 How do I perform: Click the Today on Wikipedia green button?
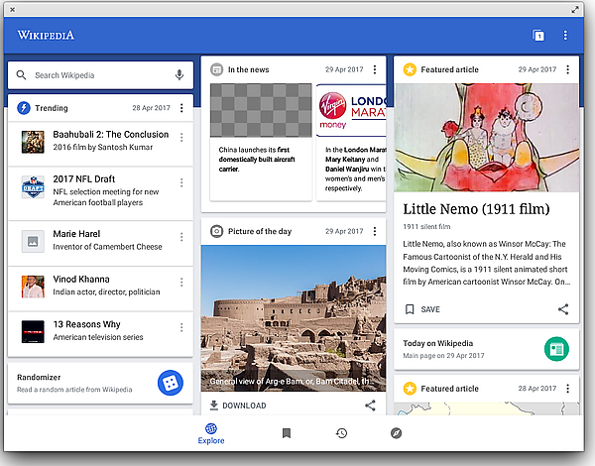(556, 349)
